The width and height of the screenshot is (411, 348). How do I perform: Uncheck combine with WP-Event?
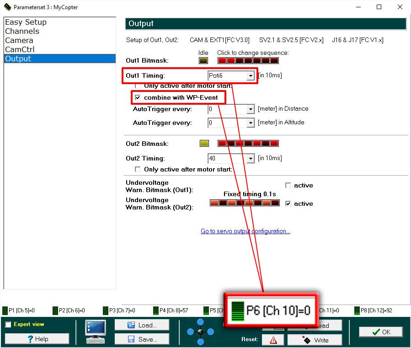137,98
